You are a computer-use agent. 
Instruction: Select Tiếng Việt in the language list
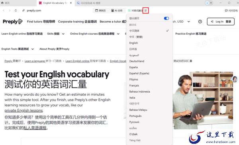coord(149,140)
